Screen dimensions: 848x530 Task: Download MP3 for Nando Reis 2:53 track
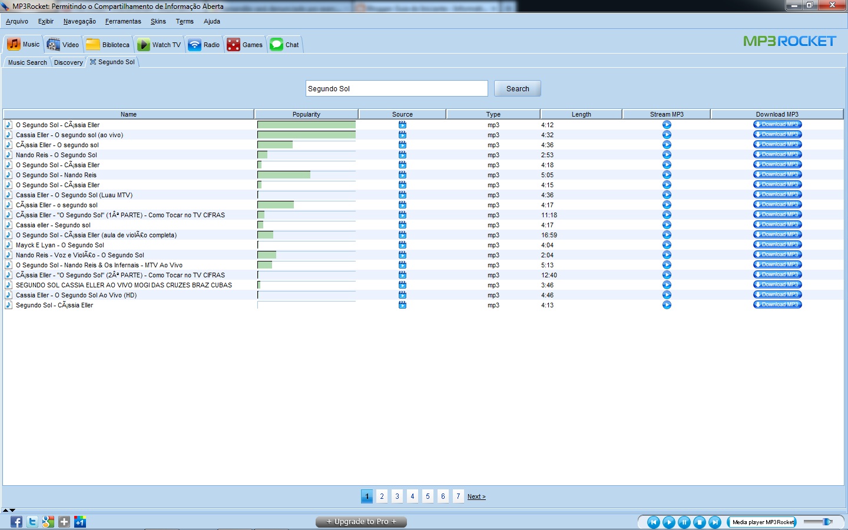[x=777, y=154]
